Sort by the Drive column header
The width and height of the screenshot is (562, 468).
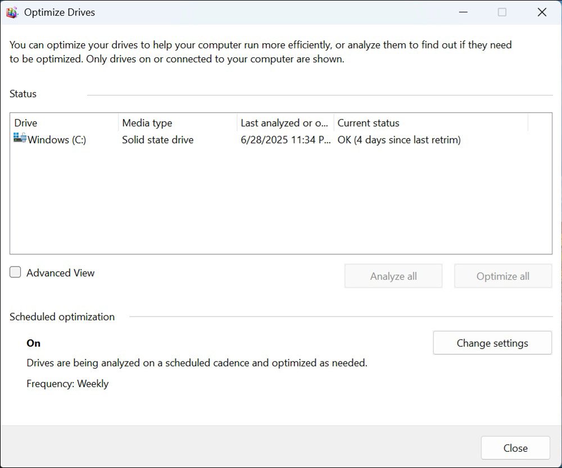click(x=26, y=123)
